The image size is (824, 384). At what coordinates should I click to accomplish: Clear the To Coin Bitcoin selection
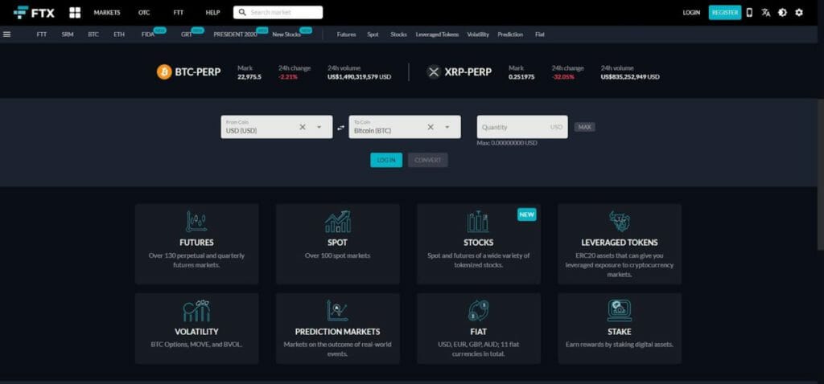pos(431,127)
